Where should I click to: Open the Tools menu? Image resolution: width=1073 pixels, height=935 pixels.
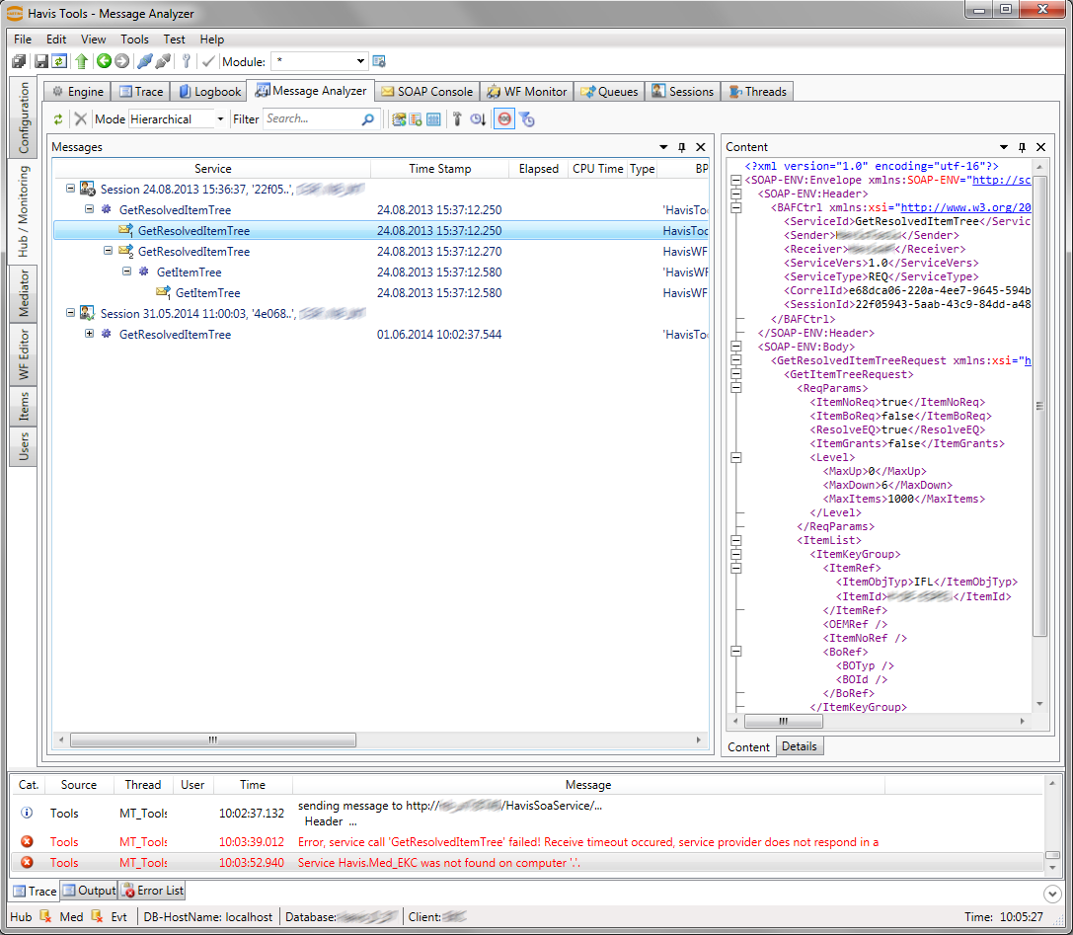[x=134, y=39]
